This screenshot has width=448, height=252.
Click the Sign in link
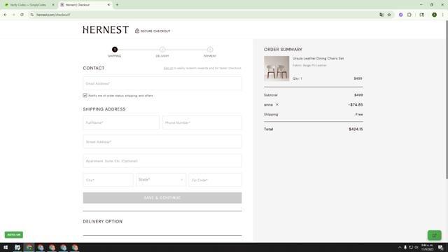(168, 69)
